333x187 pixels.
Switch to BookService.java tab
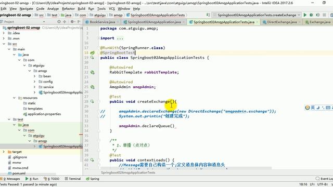point(103,22)
